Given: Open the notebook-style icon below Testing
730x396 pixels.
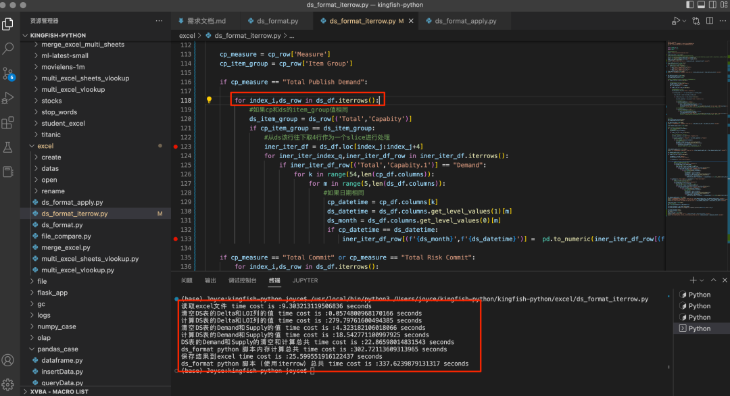Looking at the screenshot, I should click(8, 172).
